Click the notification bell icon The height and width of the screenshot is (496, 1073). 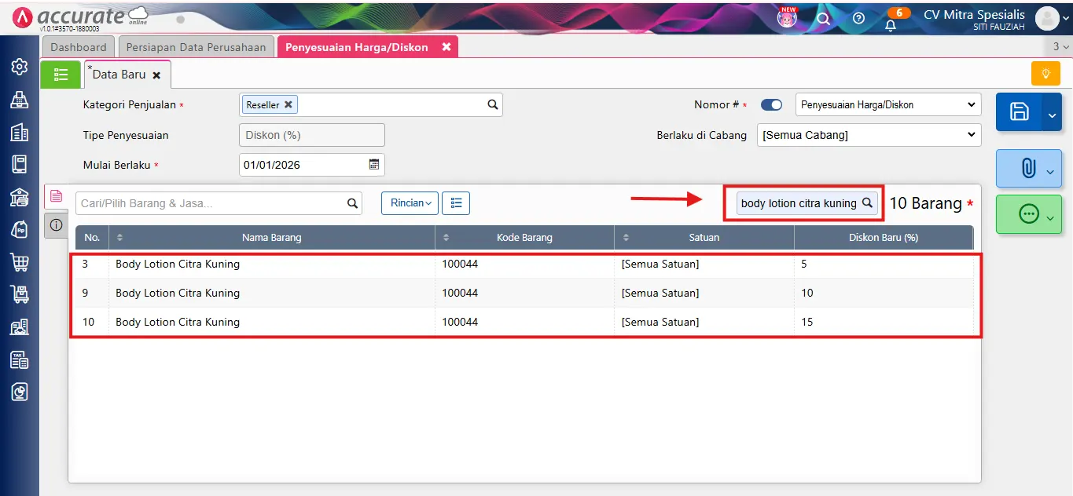(891, 24)
